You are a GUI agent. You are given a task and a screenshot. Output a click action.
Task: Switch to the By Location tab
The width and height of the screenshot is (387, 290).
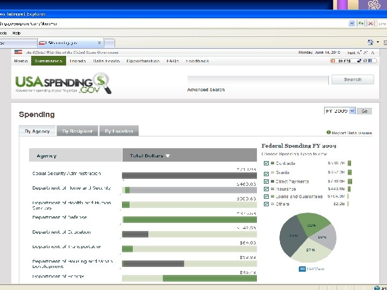pyautogui.click(x=119, y=131)
